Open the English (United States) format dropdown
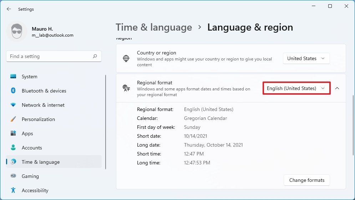 coord(296,88)
